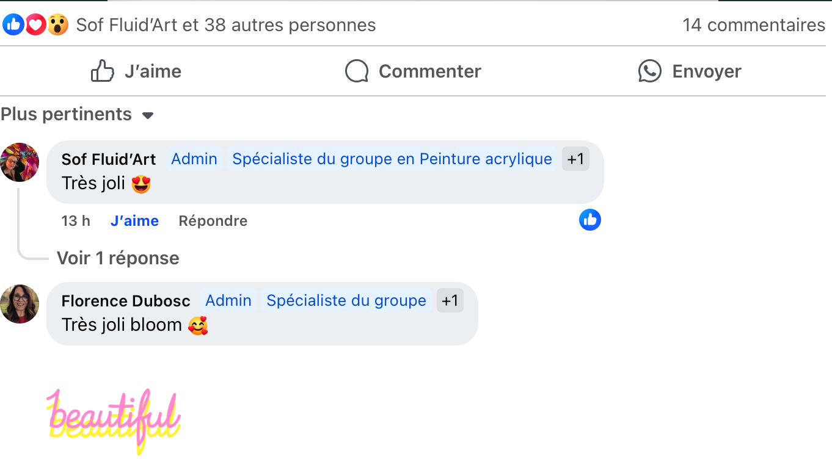Click the Spécialiste du groupe en Peinture acrylique badge
The width and height of the screenshot is (832, 459).
pos(392,159)
